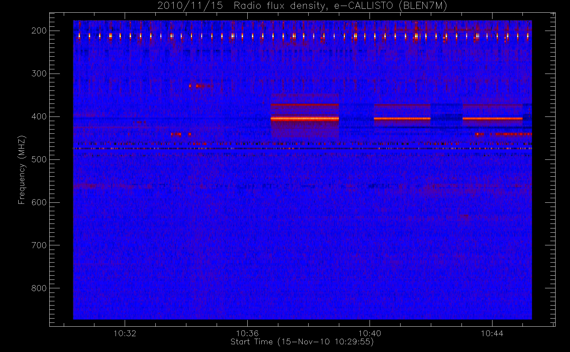Select the 800 frequency tick label
Image resolution: width=570 pixels, height=352 pixels.
click(39, 288)
